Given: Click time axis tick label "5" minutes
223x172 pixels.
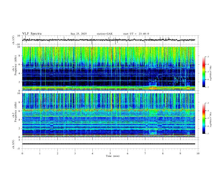Looking at the screenshot, I should [110, 153].
